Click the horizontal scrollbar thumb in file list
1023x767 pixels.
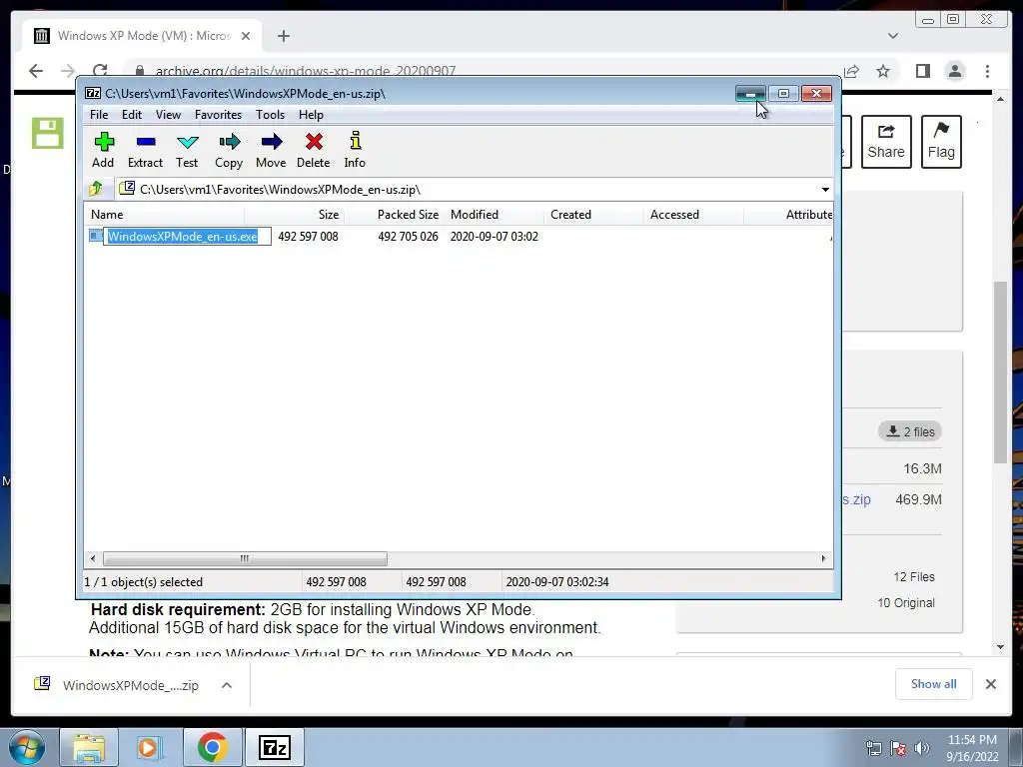click(x=245, y=558)
